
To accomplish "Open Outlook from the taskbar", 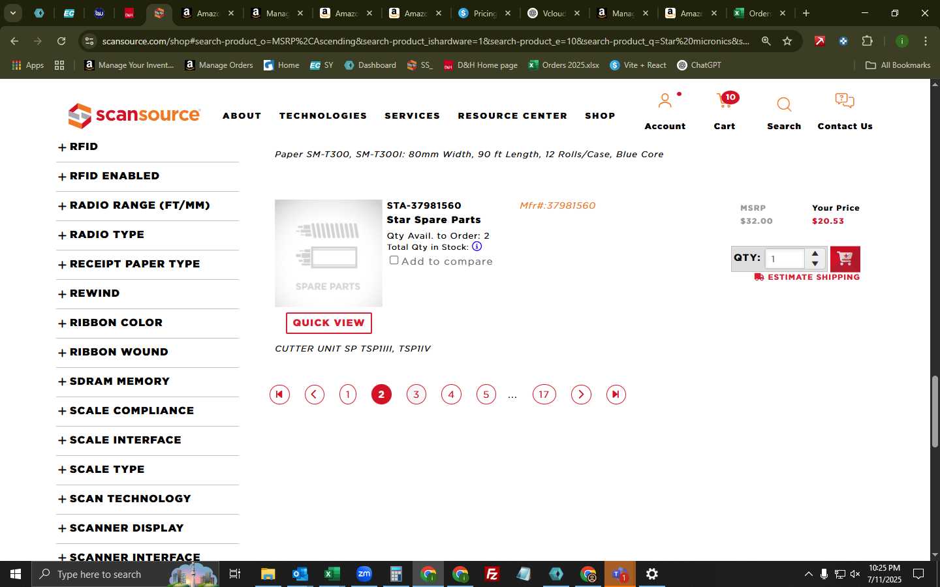I will coord(300,574).
